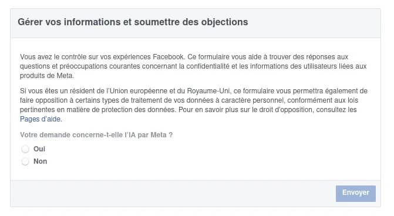Viewport: 394px width, 216px height.
Task: Click the "Oui" option label text
Action: [x=39, y=149]
